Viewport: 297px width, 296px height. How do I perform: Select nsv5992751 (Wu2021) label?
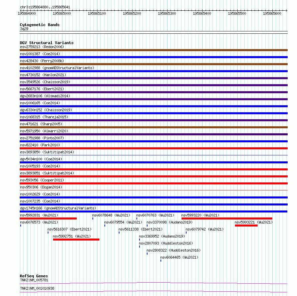click(72, 236)
